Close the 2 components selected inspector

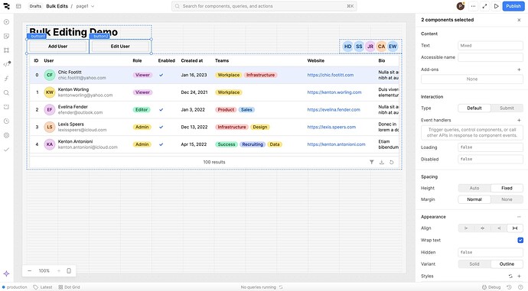pyautogui.click(x=519, y=20)
